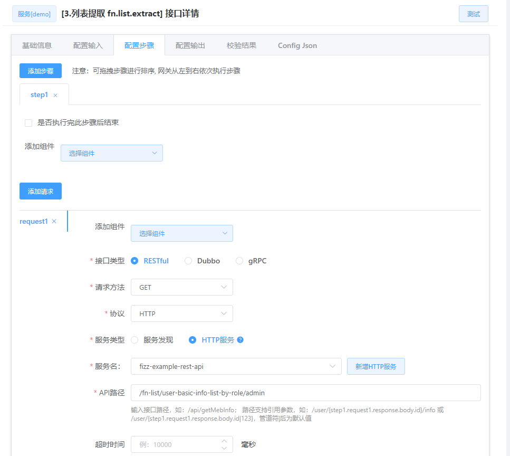The height and width of the screenshot is (456, 510).
Task: Enable 是否执行完此步骤后结束 checkbox
Action: tap(28, 122)
